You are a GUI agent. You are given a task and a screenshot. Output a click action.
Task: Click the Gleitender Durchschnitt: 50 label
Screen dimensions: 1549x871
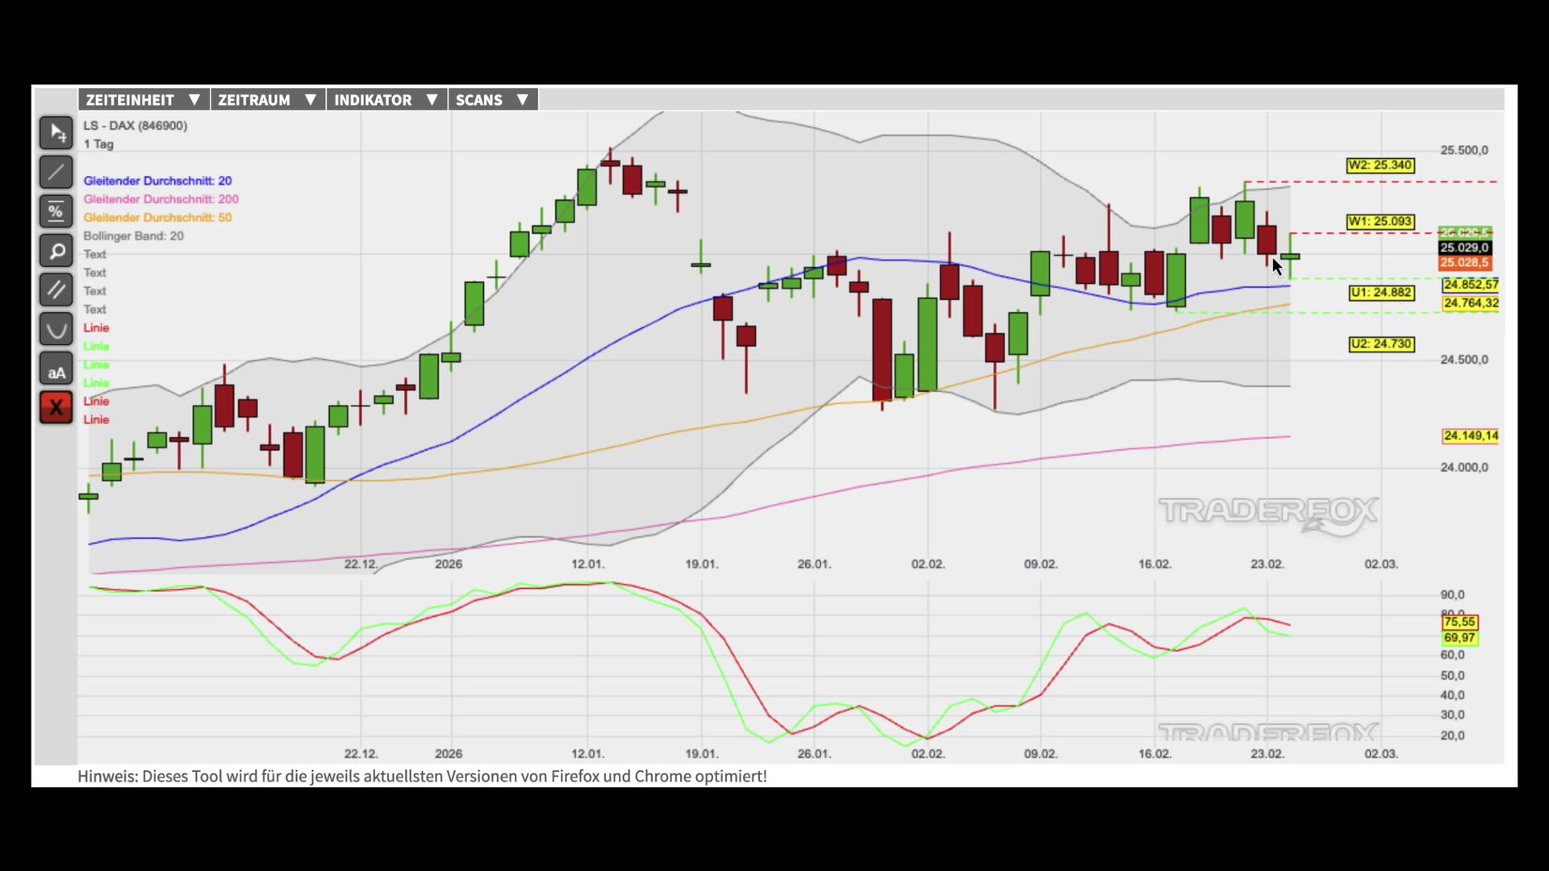(x=157, y=218)
